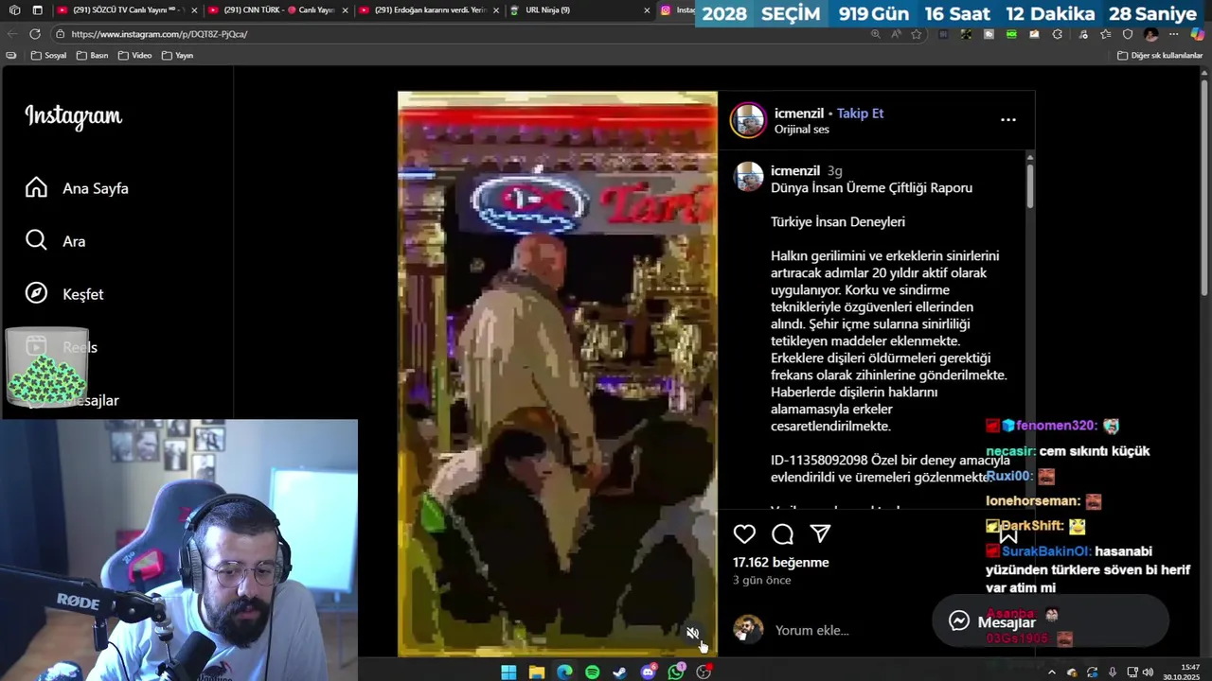Open icmenzil username above the caption
The width and height of the screenshot is (1212, 681).
point(795,171)
